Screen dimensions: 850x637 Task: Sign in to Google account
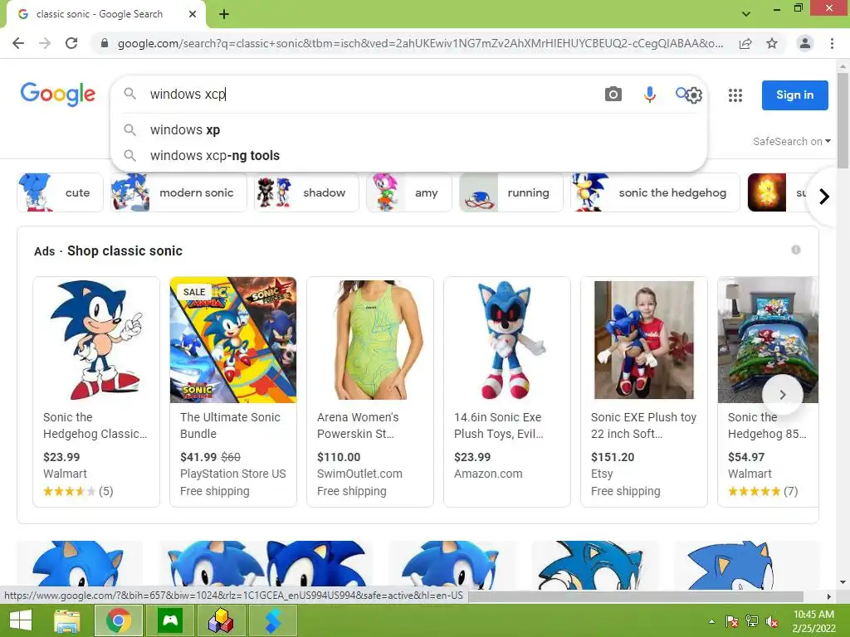[794, 95]
